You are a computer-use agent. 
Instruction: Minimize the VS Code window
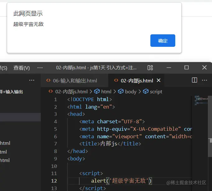pos(169,67)
